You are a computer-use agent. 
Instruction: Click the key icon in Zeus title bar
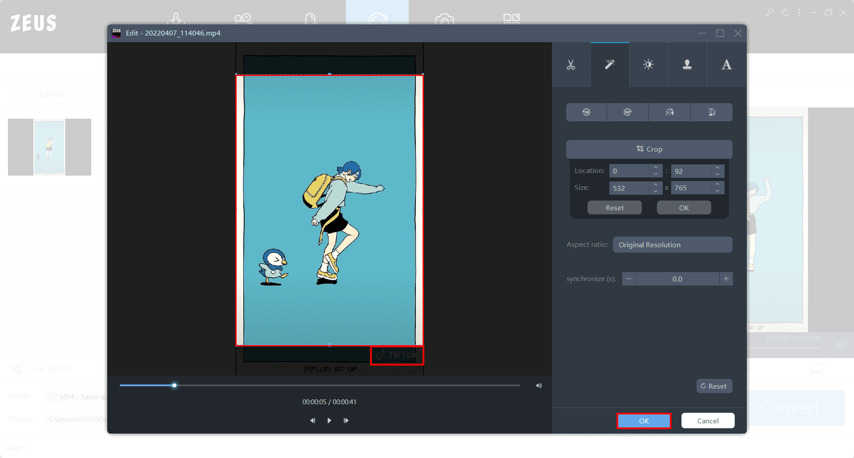[x=769, y=12]
